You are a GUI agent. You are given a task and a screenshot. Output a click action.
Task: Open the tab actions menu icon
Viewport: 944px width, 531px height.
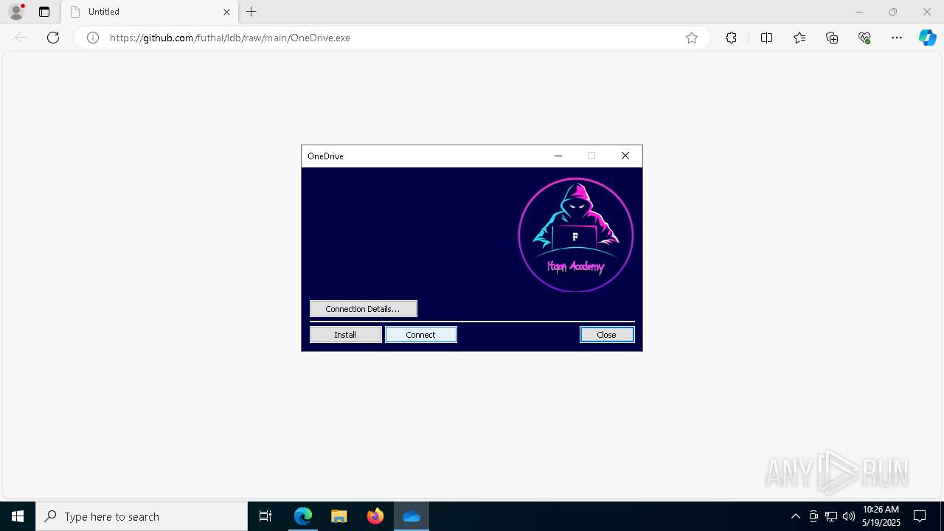pos(44,12)
